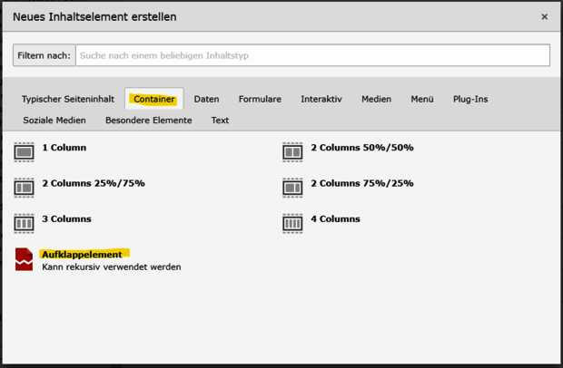Open the Soziale Medien tab
The width and height of the screenshot is (563, 368).
[54, 120]
